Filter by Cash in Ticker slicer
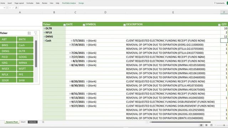This screenshot has height=128, width=228. tap(25, 45)
